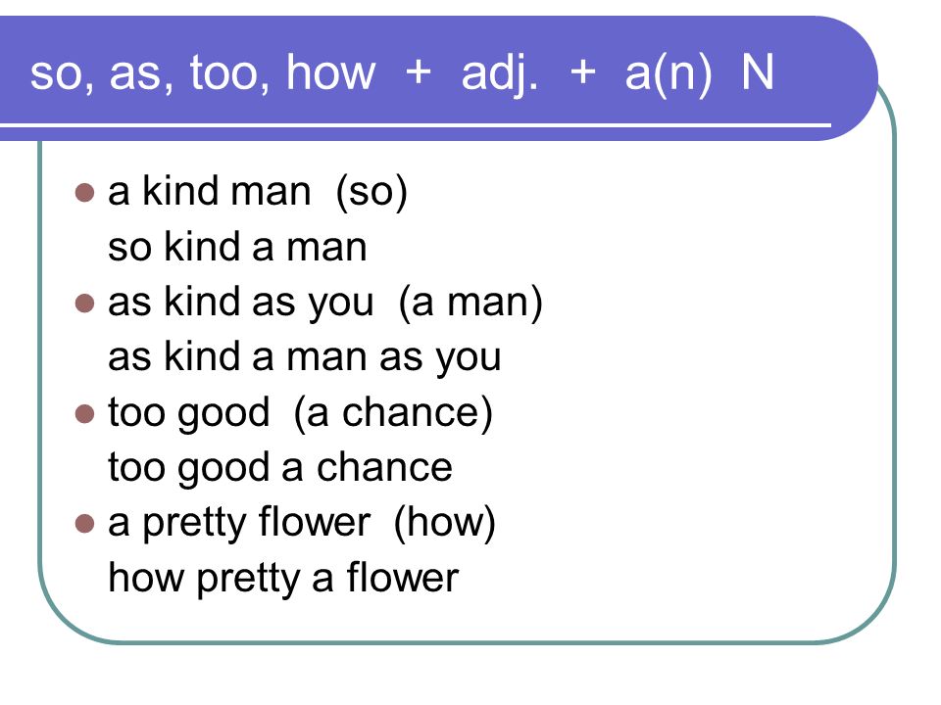The image size is (941, 705).
Task: Click the '(how)' parenthetical hint
Action: point(445,524)
